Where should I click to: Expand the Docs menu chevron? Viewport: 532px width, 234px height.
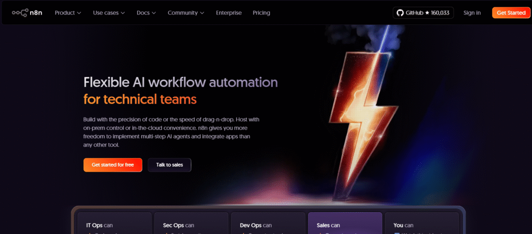click(x=153, y=12)
